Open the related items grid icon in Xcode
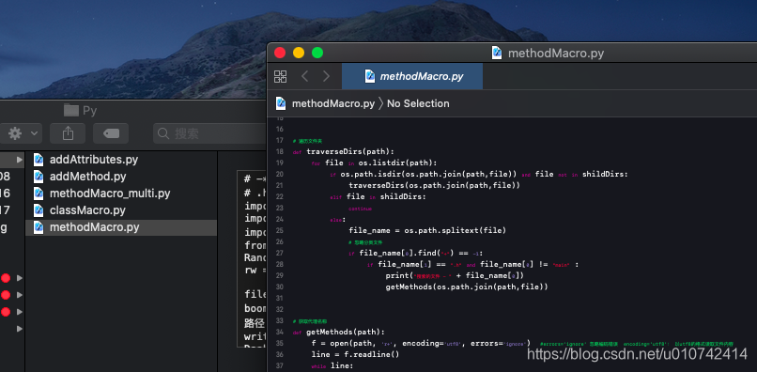 pos(280,76)
